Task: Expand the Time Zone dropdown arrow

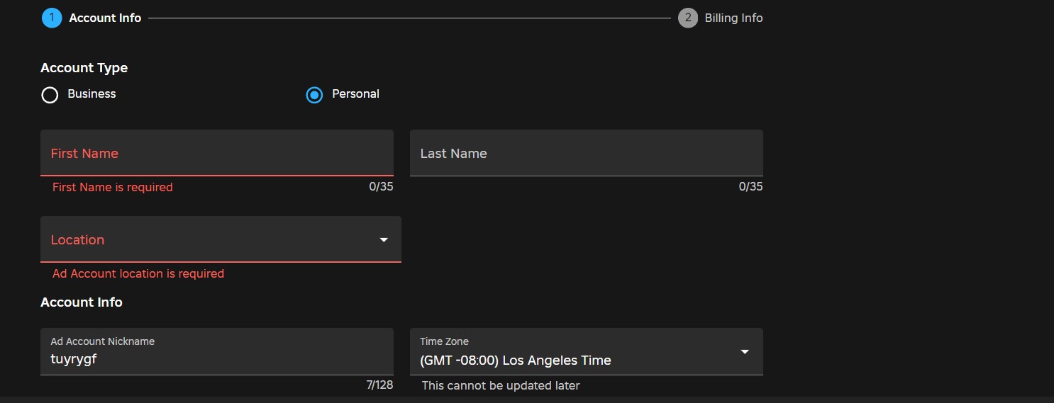Action: point(745,352)
